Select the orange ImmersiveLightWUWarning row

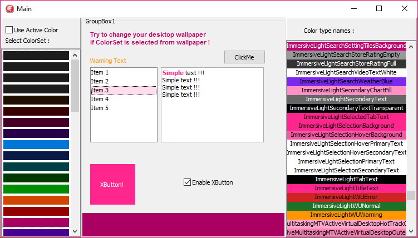347,215
